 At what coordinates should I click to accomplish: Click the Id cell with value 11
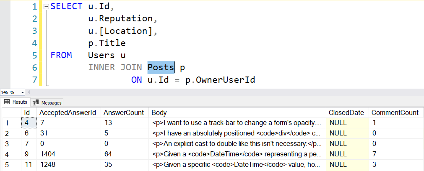29,165
